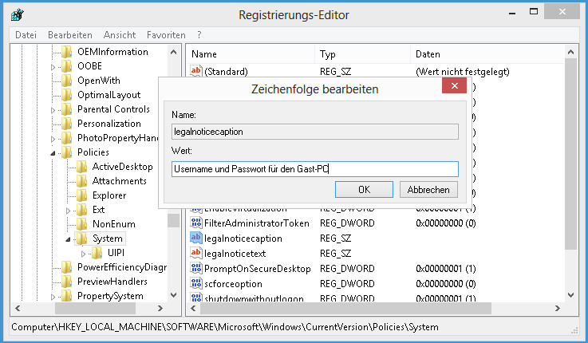Image resolution: width=588 pixels, height=343 pixels.
Task: Expand the PhotoPropertyHandler tree node
Action: click(53, 139)
